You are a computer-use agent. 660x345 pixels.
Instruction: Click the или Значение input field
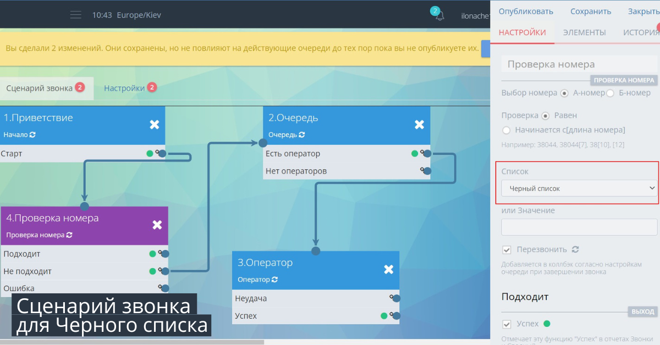[579, 227]
